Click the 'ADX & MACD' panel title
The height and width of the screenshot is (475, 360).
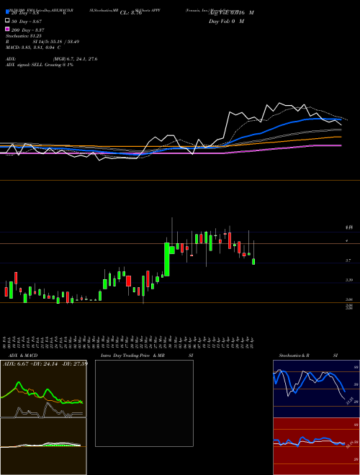pos(23,356)
